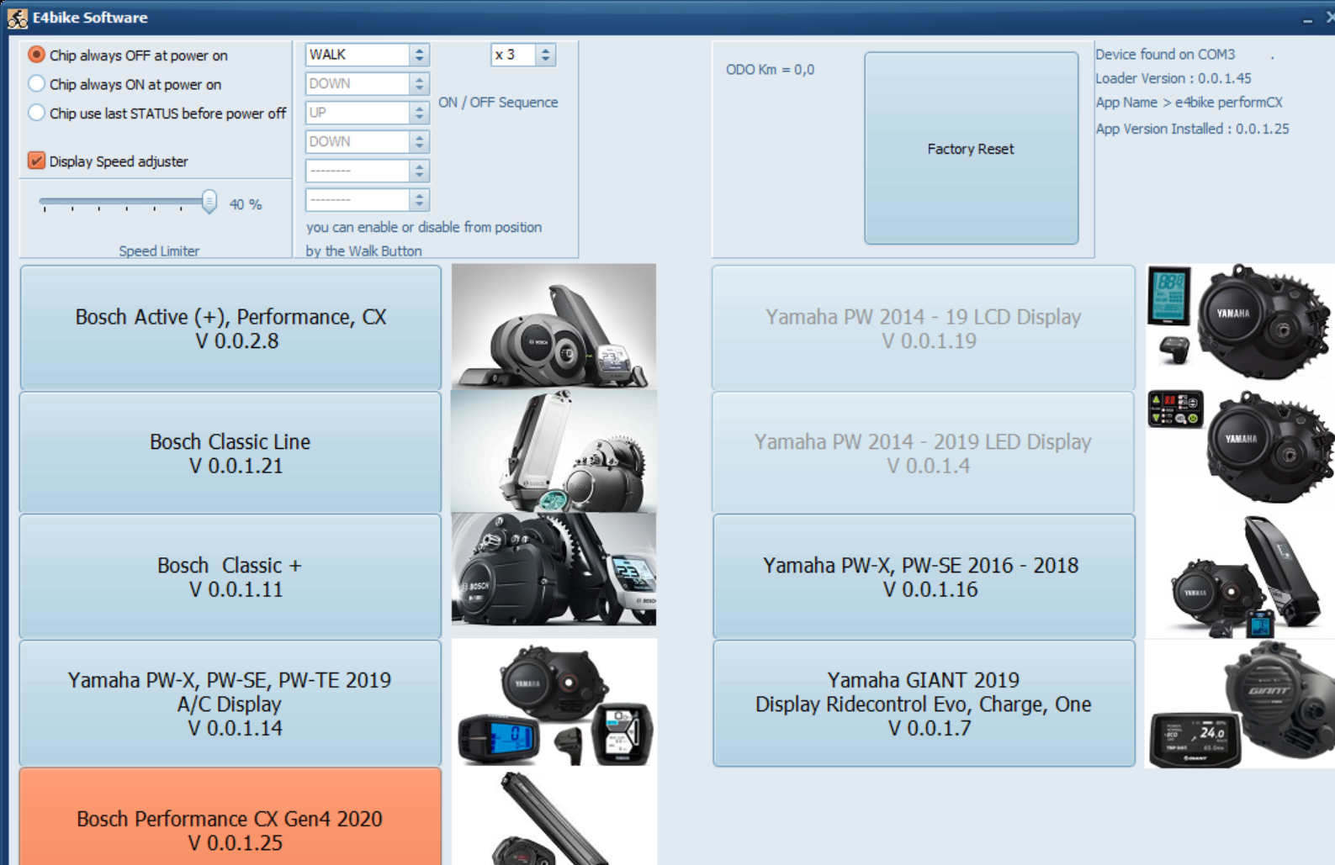Open the sixth sequence dropdown, the lowest dashed one
This screenshot has width=1335, height=865.
(419, 200)
